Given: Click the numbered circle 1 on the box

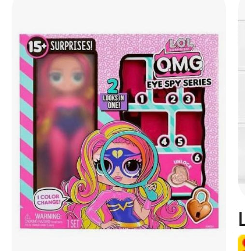Looking at the screenshot, I should 142,99.
